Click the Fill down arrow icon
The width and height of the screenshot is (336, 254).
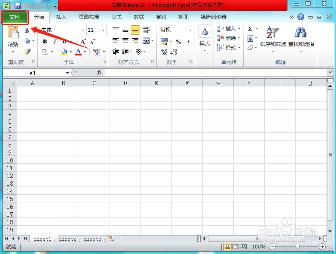coord(250,38)
